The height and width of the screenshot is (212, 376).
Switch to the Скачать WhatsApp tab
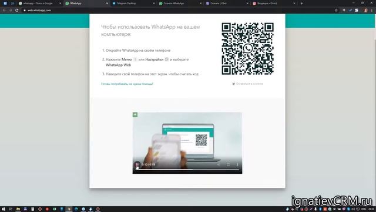[180, 4]
